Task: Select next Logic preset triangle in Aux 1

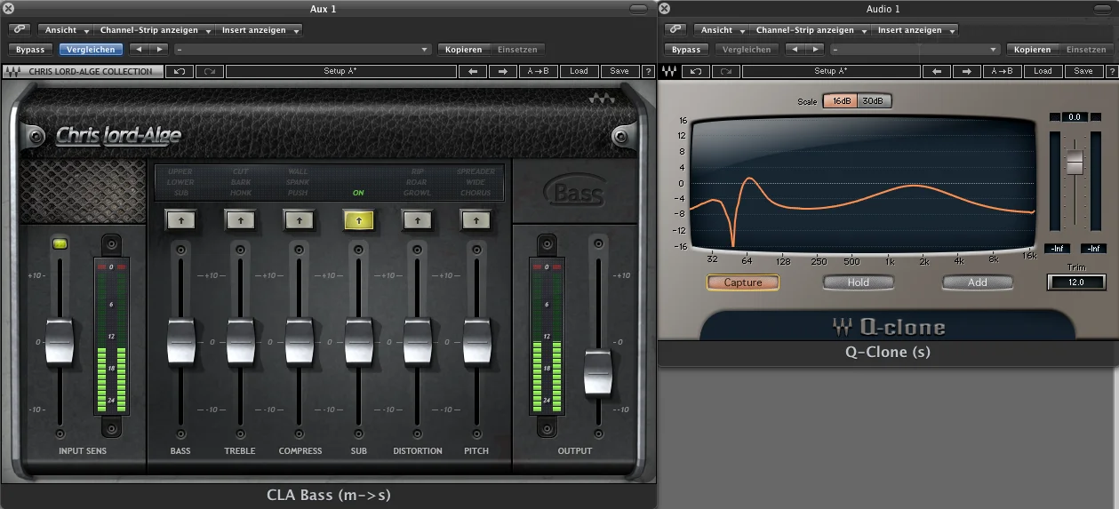Action: (158, 49)
